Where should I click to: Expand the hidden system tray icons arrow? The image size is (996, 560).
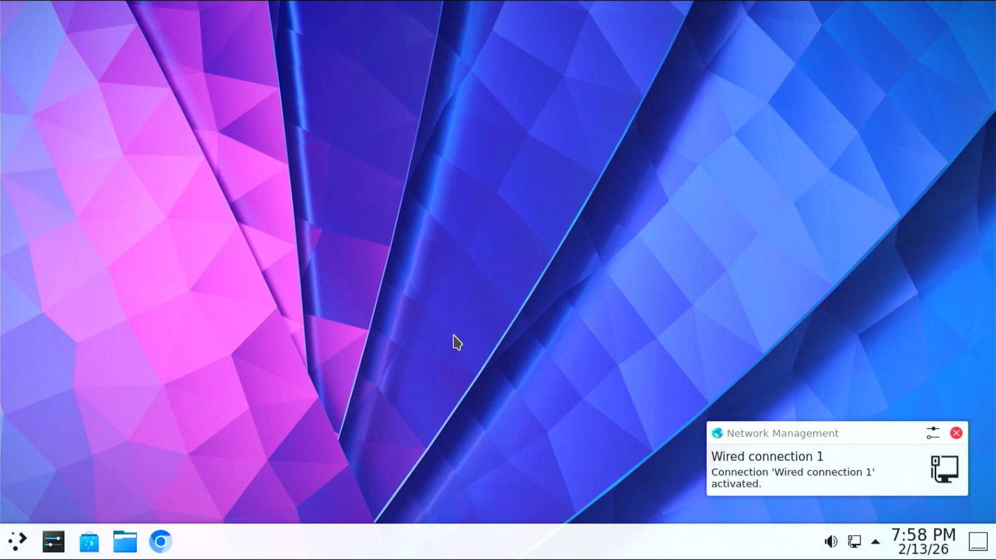(x=876, y=542)
